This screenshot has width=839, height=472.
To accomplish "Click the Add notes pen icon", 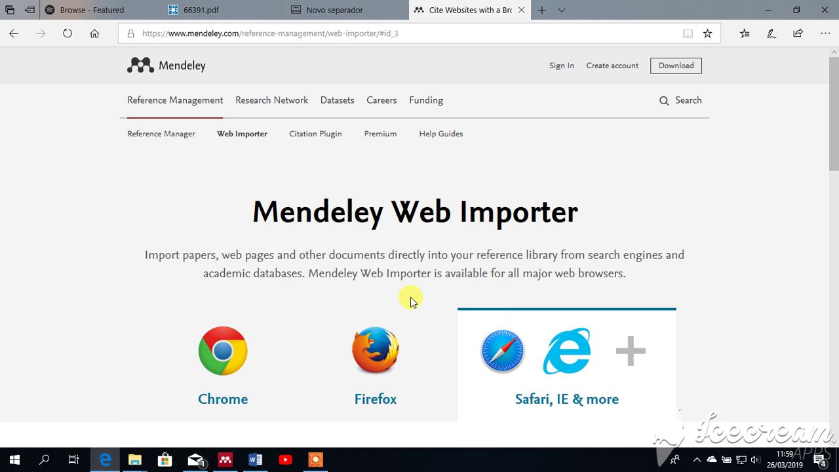I will (x=771, y=33).
